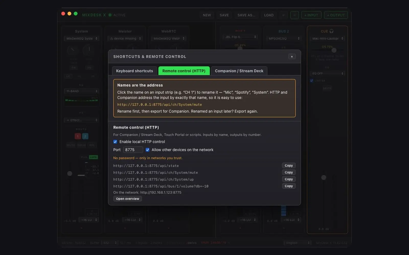Click the Meister channel name label

pos(125,31)
